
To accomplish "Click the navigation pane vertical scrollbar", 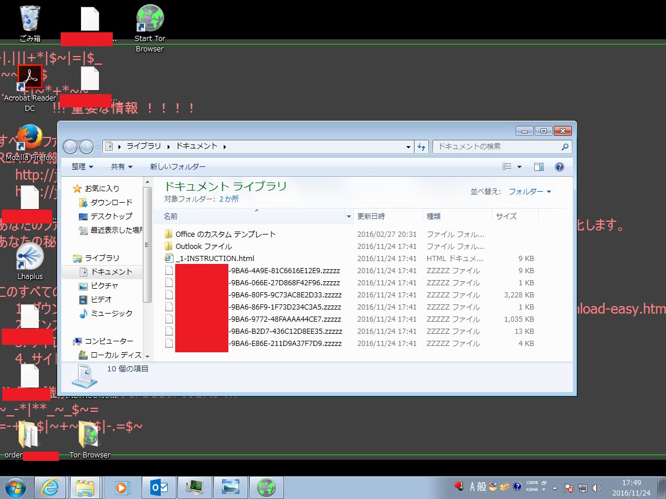I will point(147,245).
